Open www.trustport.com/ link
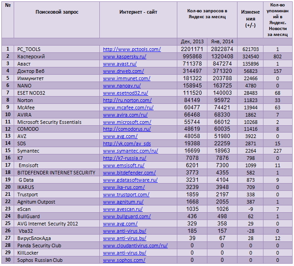 pos(126,194)
